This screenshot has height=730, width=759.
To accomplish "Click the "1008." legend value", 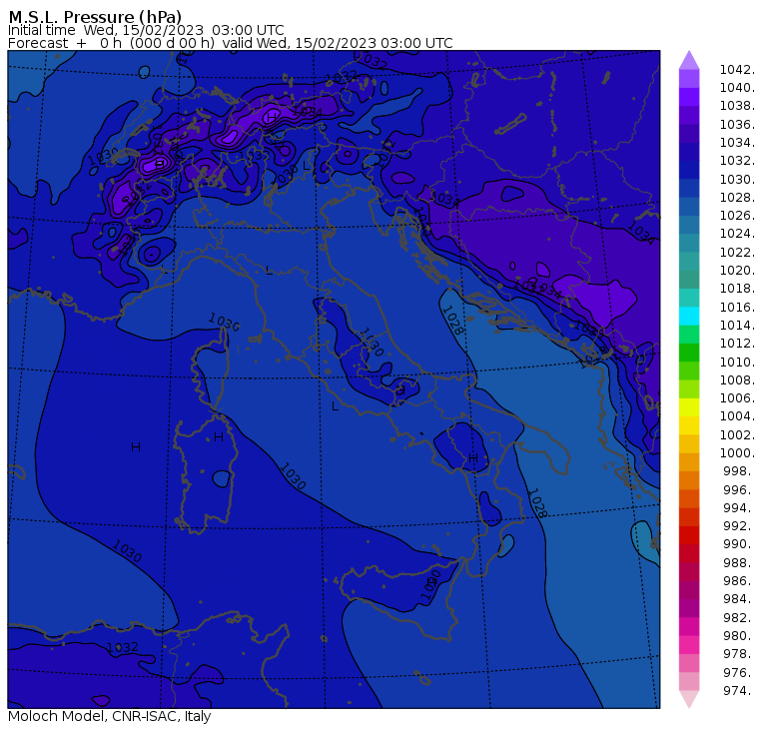I will coord(737,380).
